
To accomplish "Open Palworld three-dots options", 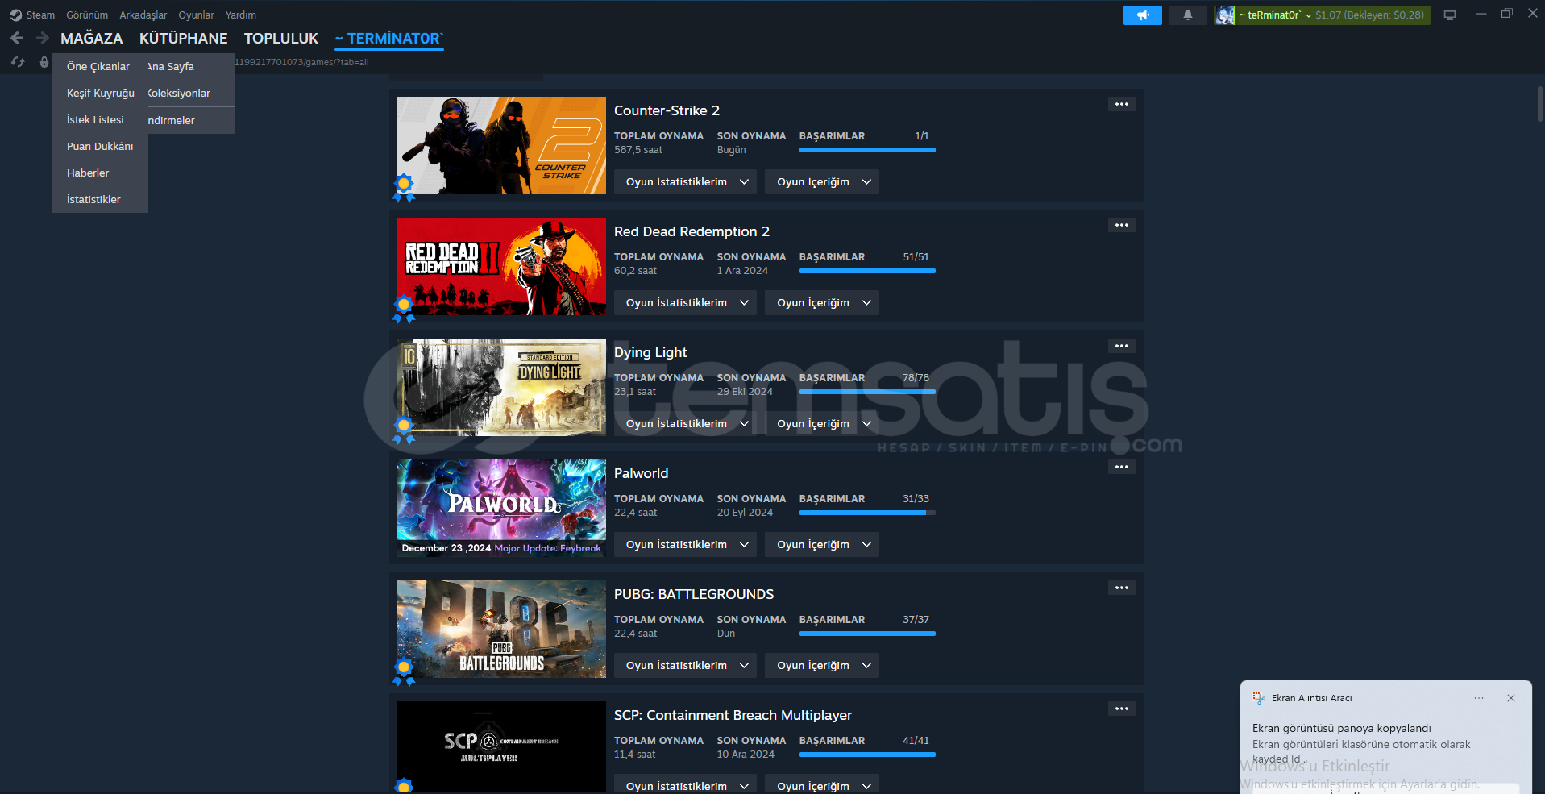I will tap(1121, 467).
